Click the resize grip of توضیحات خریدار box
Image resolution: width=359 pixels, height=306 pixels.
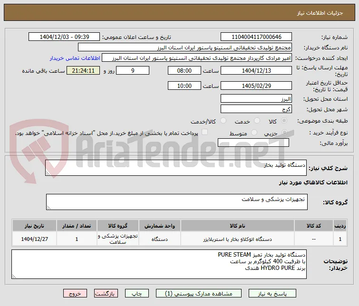[14, 277]
